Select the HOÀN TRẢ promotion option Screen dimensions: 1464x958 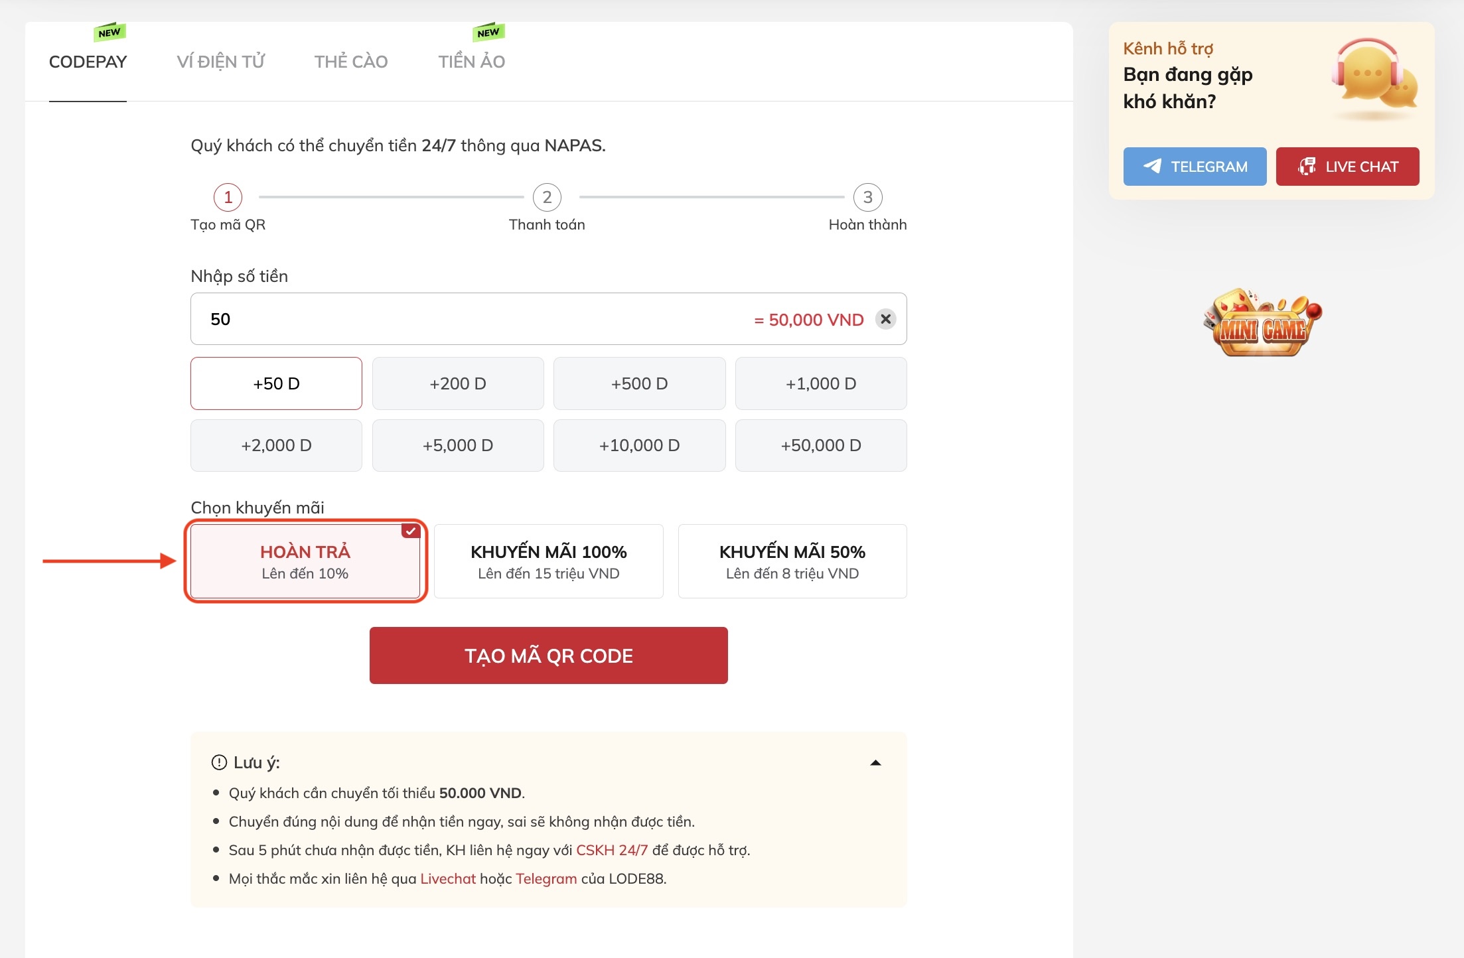[305, 561]
